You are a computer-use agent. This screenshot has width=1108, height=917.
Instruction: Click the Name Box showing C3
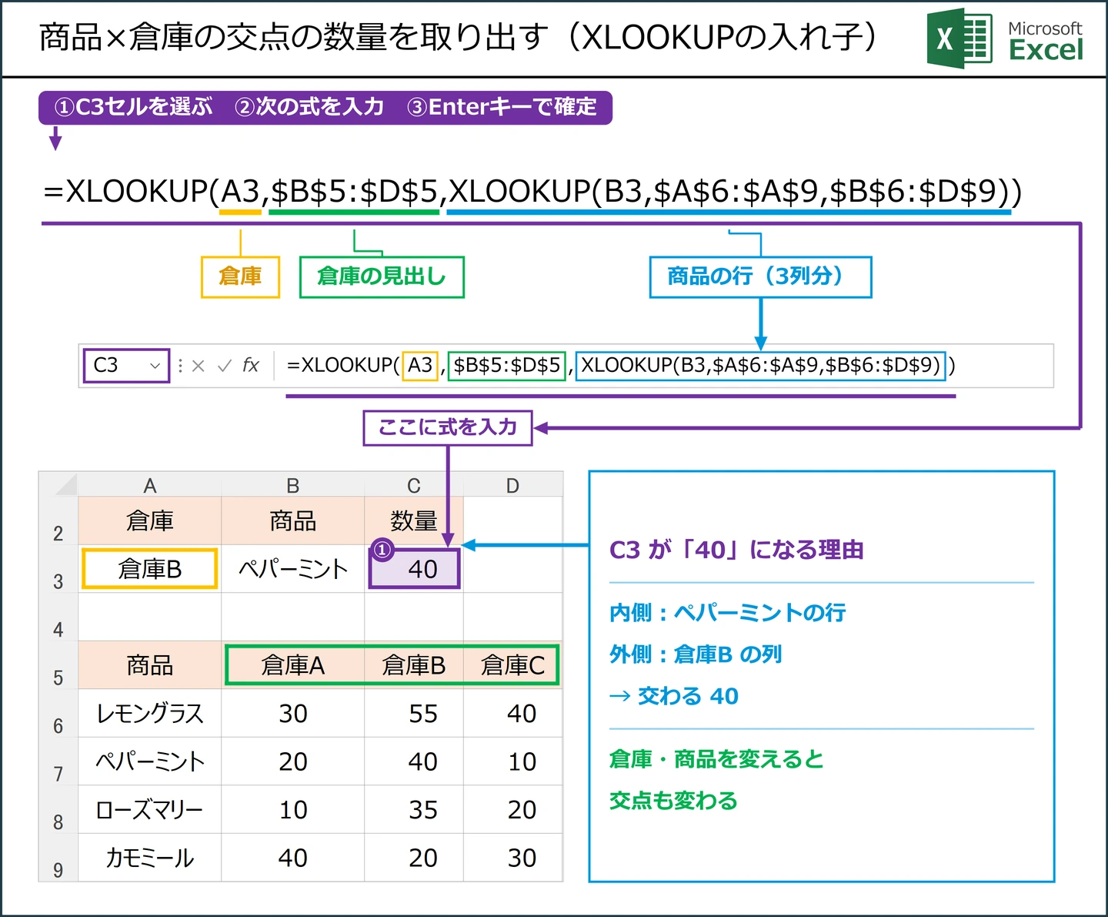click(125, 366)
